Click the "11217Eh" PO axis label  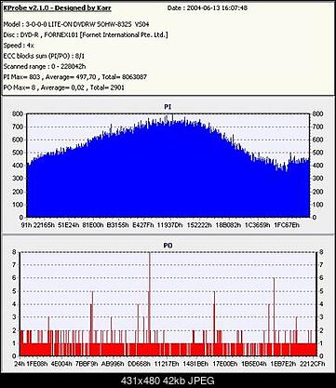pos(167,364)
